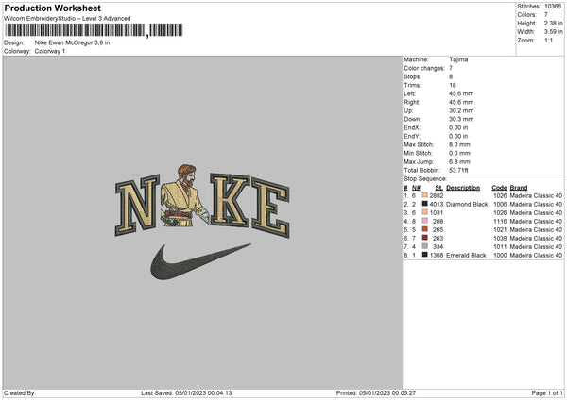This screenshot has width=567, height=400.
Task: Click the "Right:" label
Action: click(411, 102)
